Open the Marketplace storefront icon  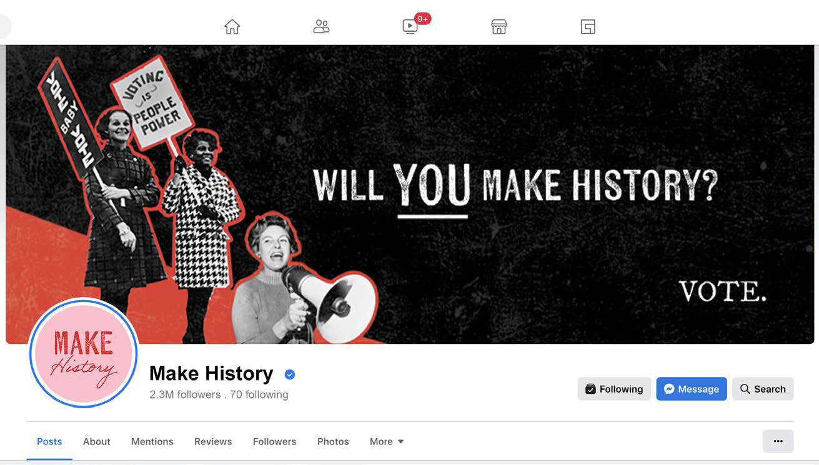pos(499,27)
